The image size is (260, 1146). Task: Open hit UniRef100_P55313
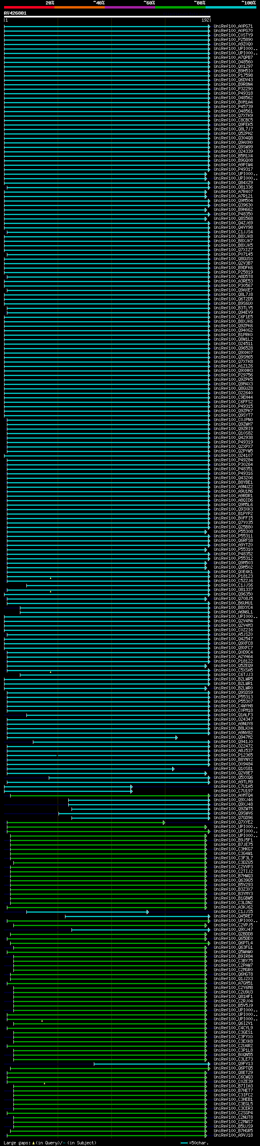(x=233, y=697)
